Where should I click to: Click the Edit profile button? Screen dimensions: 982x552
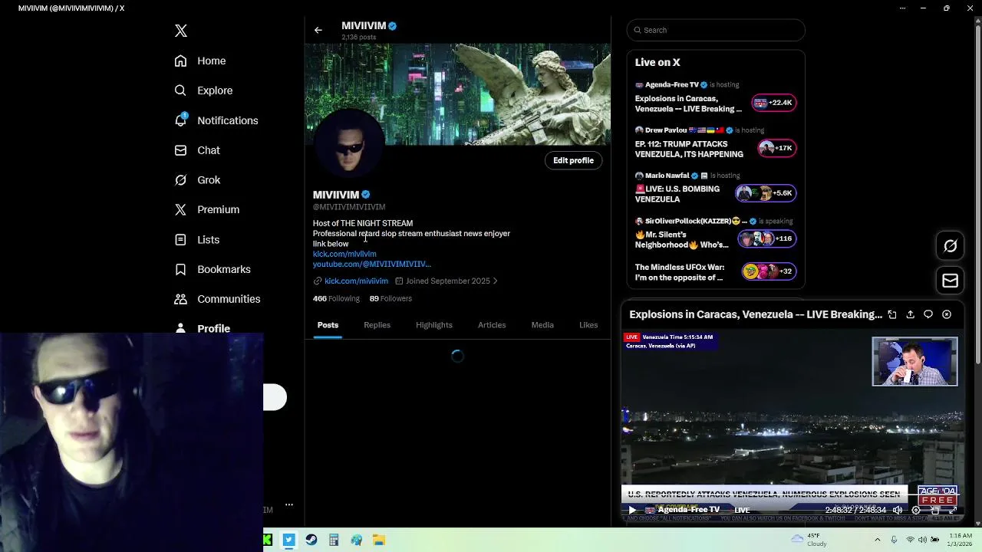tap(573, 160)
